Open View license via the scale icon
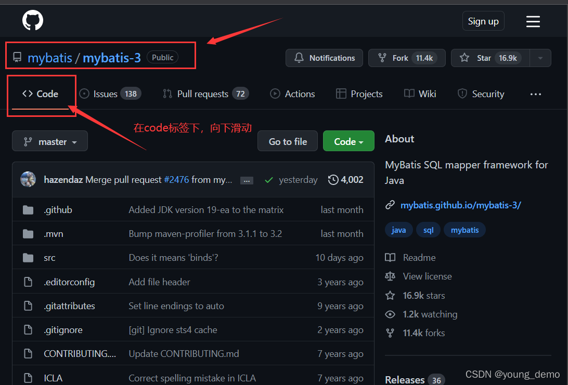The image size is (568, 385). pos(390,276)
